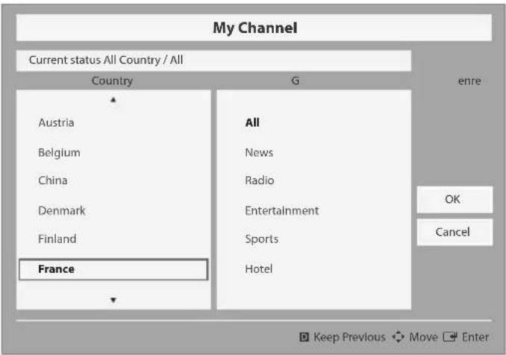The width and height of the screenshot is (506, 355).
Task: Choose the News genre
Action: pos(259,153)
